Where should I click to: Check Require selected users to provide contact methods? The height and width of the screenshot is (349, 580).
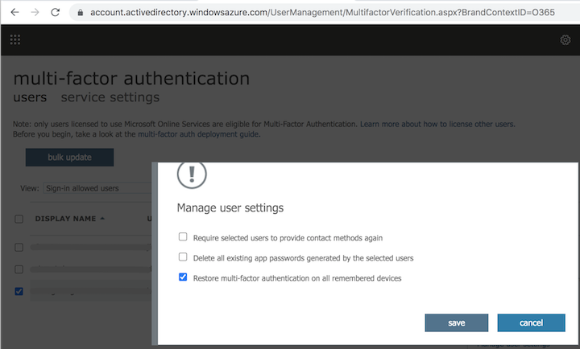183,236
